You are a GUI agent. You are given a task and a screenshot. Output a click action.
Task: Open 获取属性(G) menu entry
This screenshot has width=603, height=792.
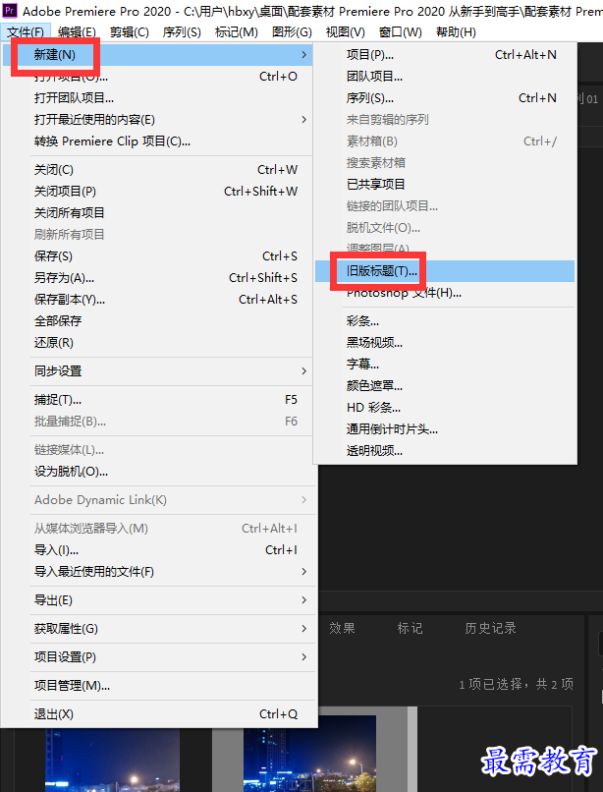point(157,629)
